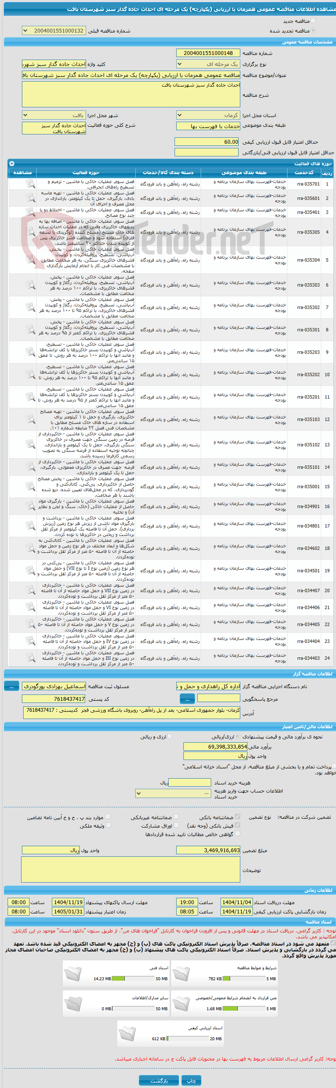Click the مشاهده column header
336x1088 pixels.
click(x=22, y=173)
